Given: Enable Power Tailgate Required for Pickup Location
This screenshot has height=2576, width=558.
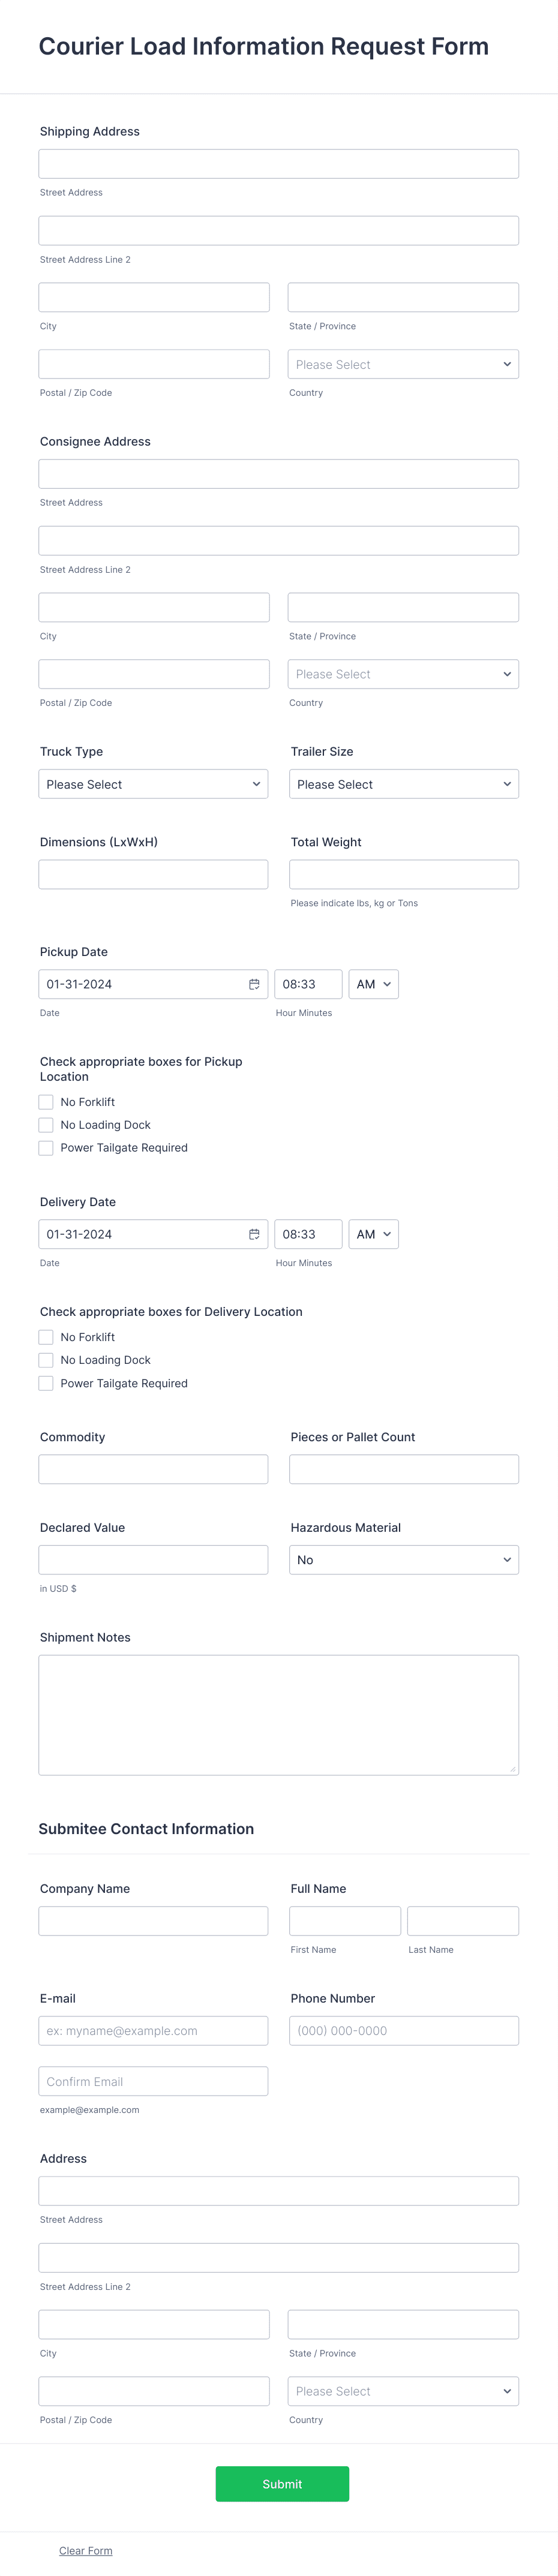Looking at the screenshot, I should click(x=46, y=1147).
